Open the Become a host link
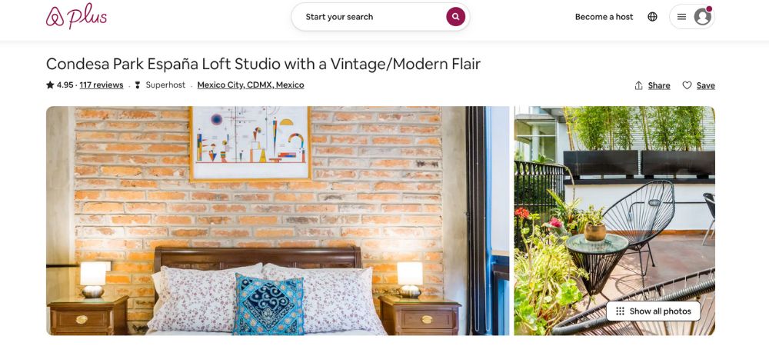The height and width of the screenshot is (346, 769). pos(604,17)
